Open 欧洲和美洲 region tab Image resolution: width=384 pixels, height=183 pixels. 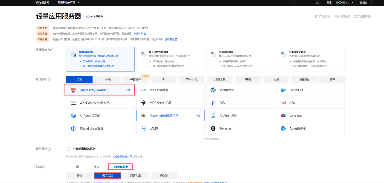click(x=121, y=167)
